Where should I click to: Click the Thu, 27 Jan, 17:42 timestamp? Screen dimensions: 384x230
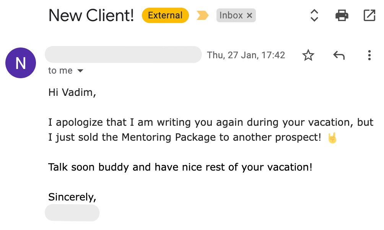click(246, 55)
